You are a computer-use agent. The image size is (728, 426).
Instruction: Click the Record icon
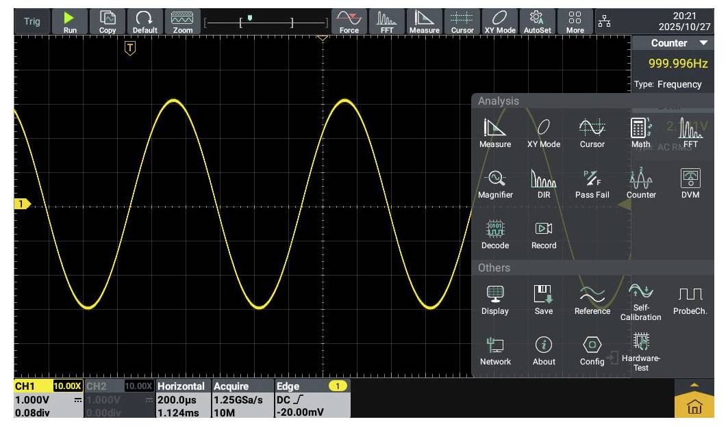click(x=544, y=234)
